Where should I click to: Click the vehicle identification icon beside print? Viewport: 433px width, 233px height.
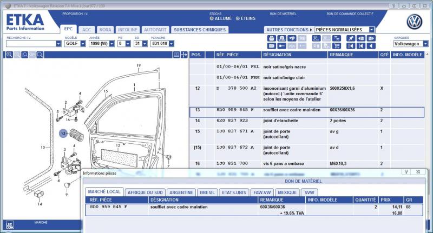coord(281,38)
